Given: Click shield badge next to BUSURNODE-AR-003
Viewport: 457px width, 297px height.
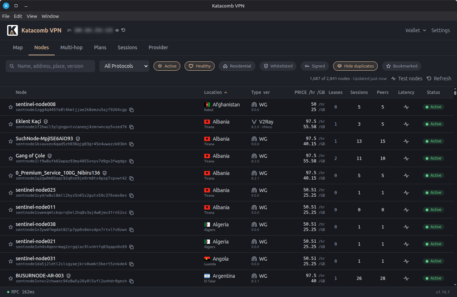Looking at the screenshot, I should [x=69, y=276].
